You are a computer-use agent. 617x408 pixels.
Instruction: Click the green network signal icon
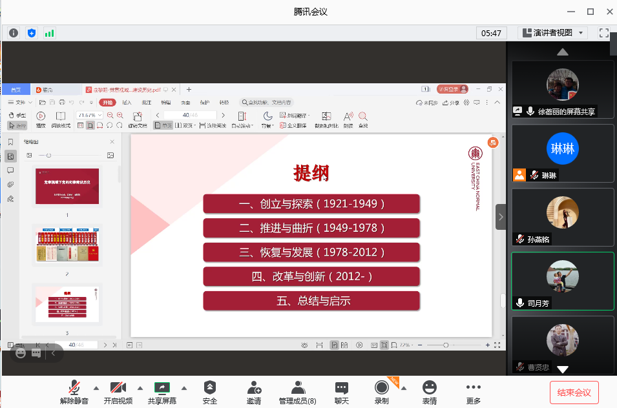click(49, 33)
